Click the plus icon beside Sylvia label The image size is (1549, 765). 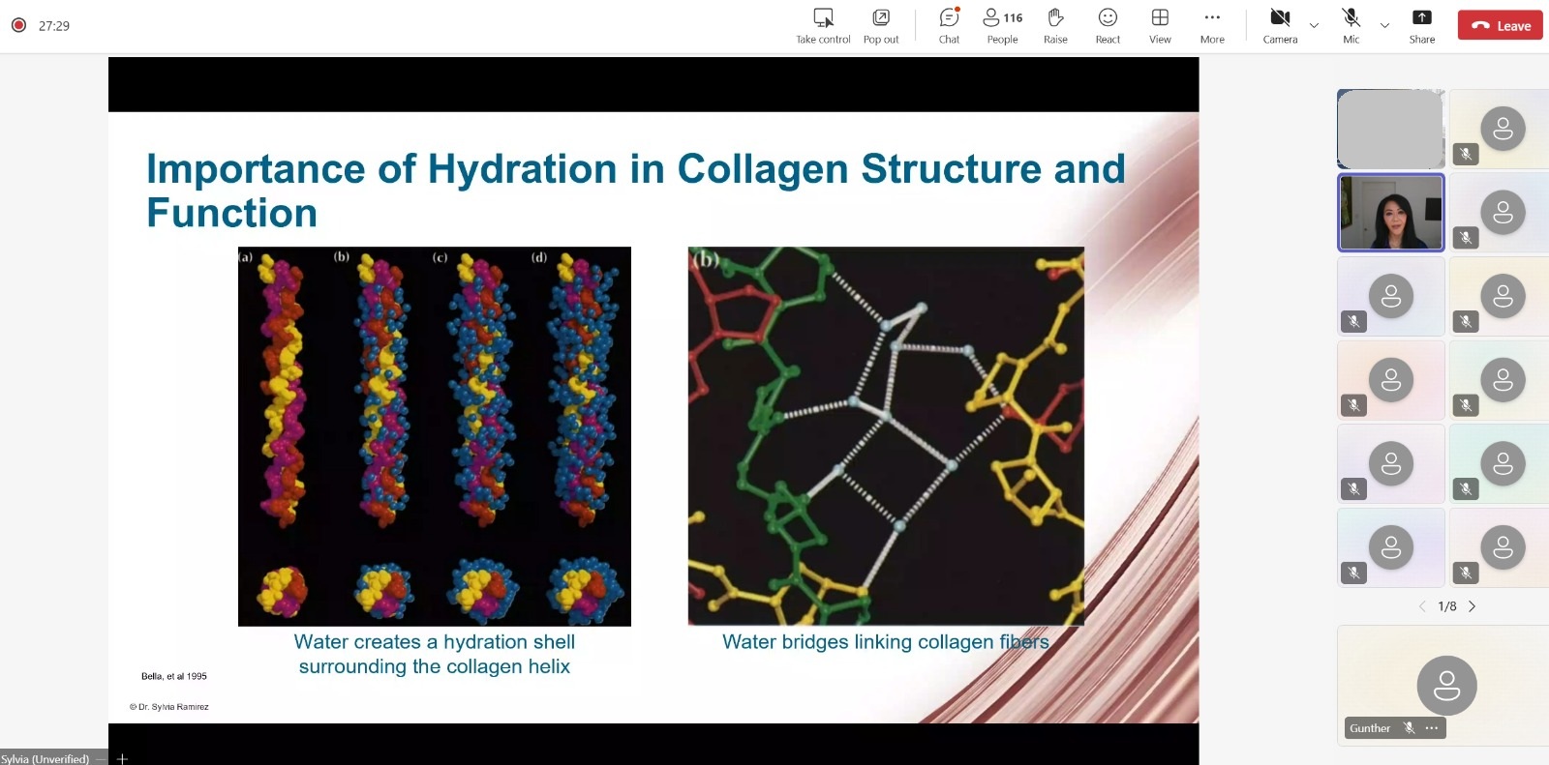(x=122, y=759)
